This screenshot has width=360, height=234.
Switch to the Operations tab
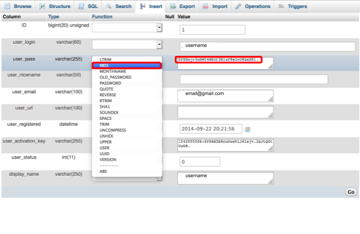[253, 6]
